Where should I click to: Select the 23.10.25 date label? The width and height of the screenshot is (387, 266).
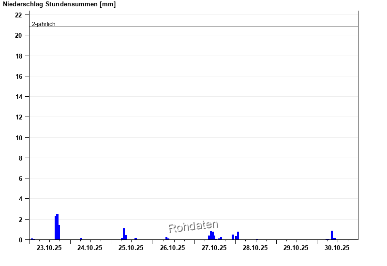[x=49, y=248]
